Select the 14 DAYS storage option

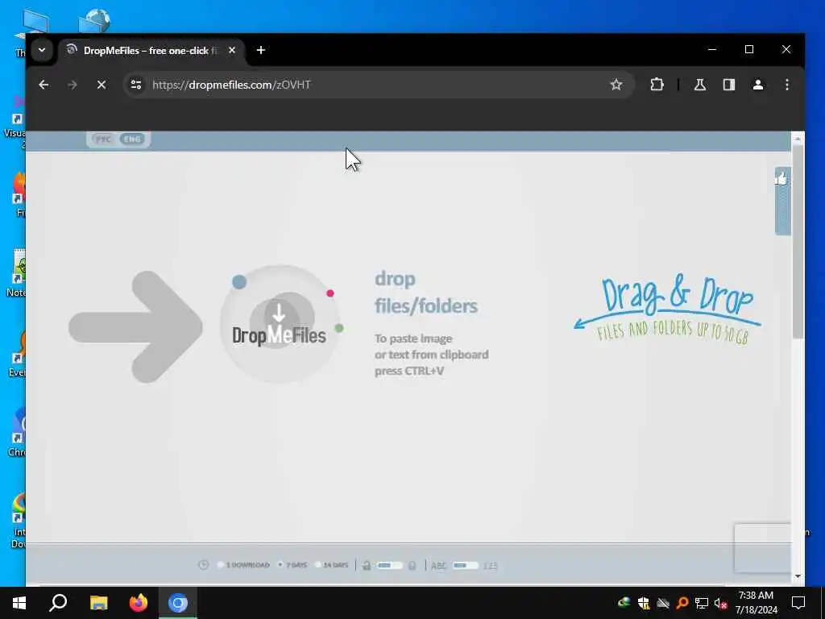click(x=331, y=565)
